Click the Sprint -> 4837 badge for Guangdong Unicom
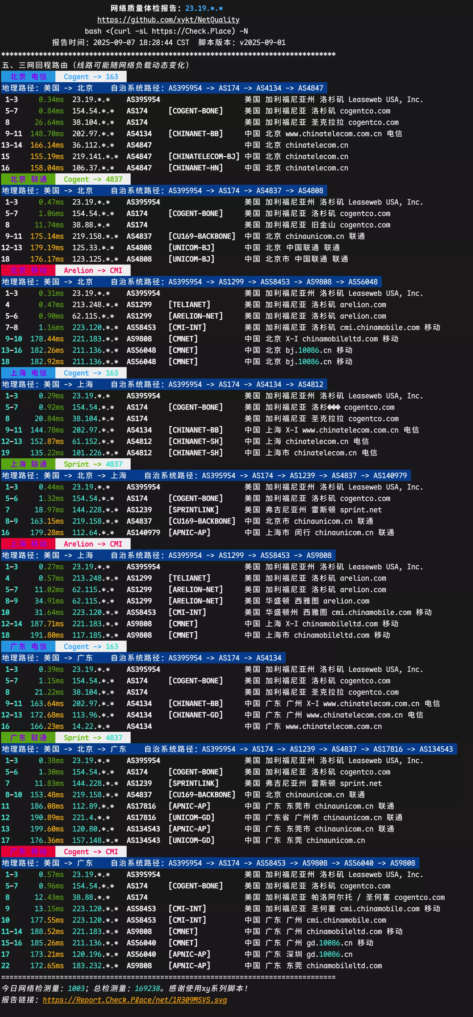 [x=94, y=737]
